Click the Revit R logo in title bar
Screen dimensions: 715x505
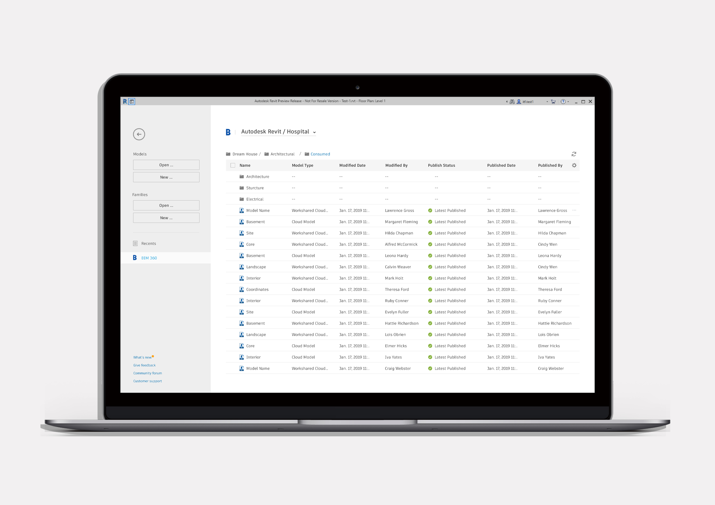coord(125,101)
